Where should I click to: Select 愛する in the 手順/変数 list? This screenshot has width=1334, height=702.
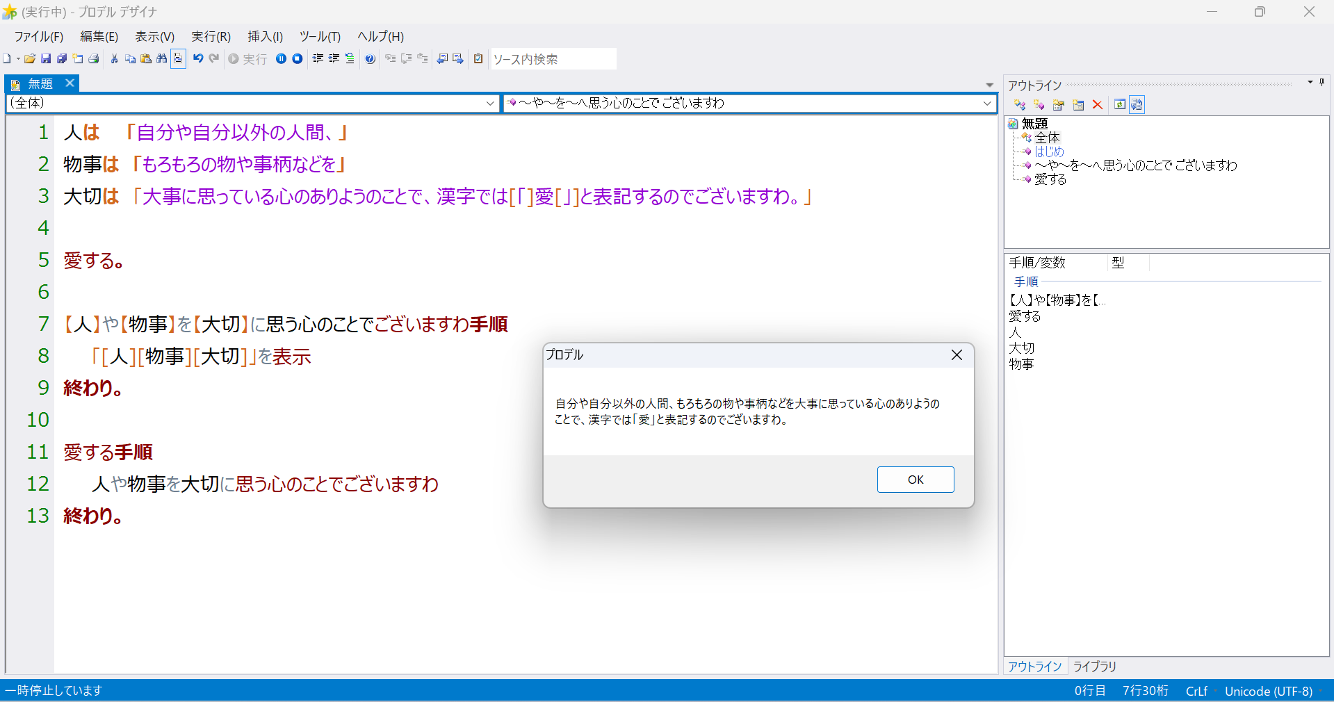[1025, 316]
